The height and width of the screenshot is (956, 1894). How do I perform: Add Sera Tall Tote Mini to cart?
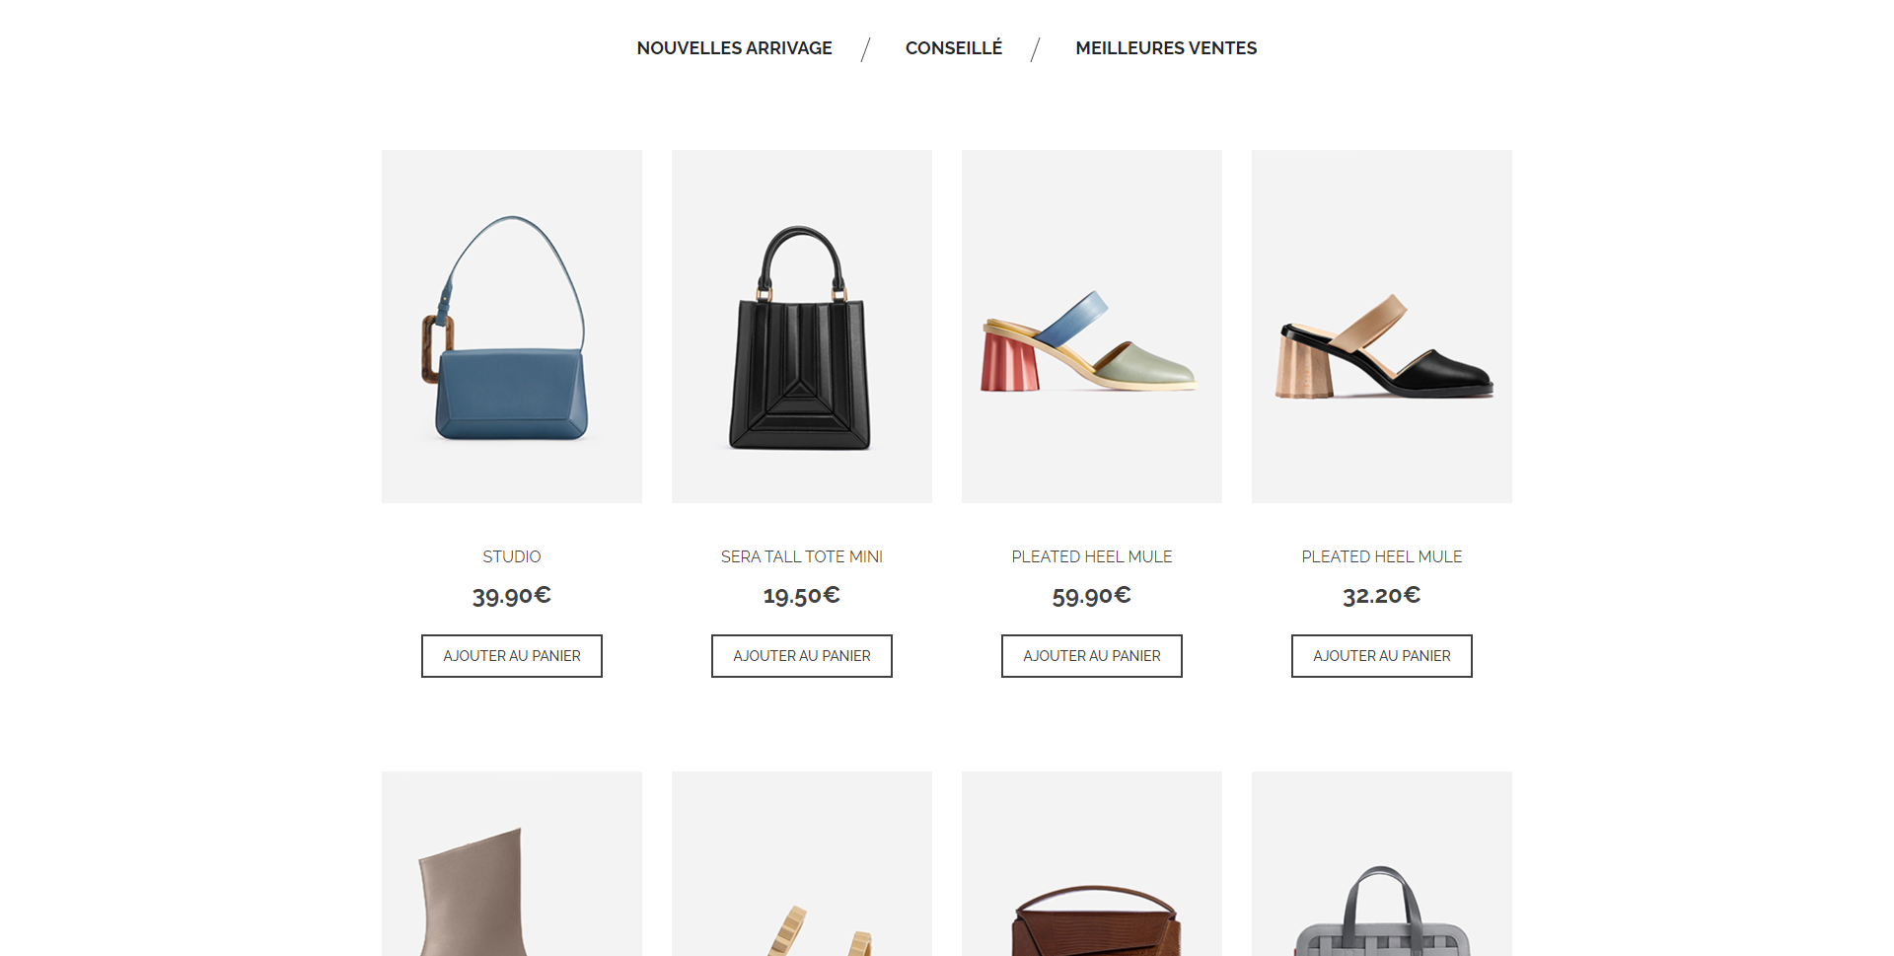click(802, 656)
